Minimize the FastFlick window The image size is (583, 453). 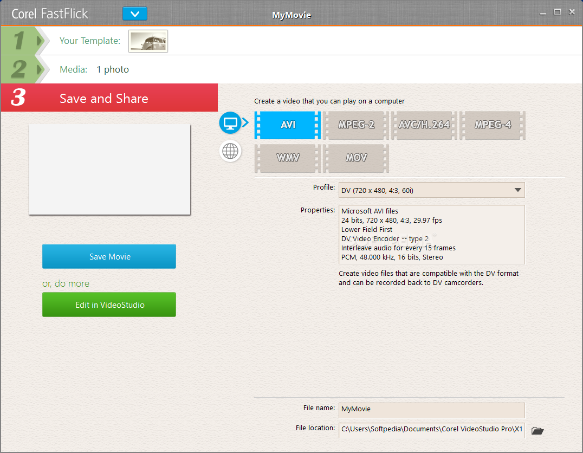click(543, 13)
